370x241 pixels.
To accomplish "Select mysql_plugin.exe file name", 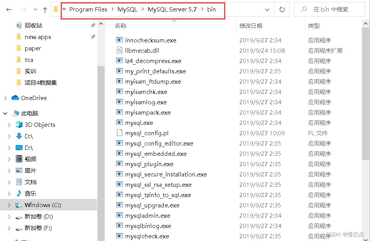I will coord(149,164).
